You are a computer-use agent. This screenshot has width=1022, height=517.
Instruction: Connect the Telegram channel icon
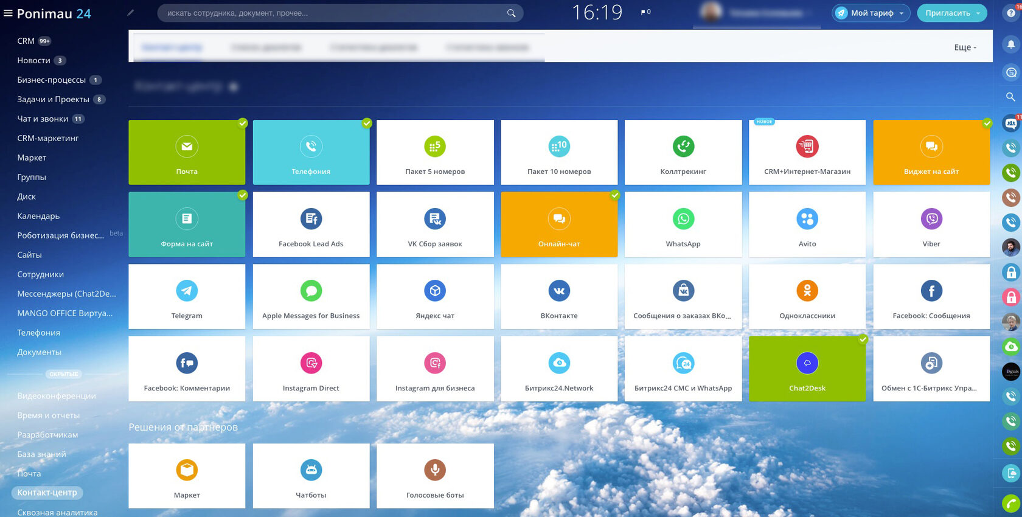(x=187, y=291)
